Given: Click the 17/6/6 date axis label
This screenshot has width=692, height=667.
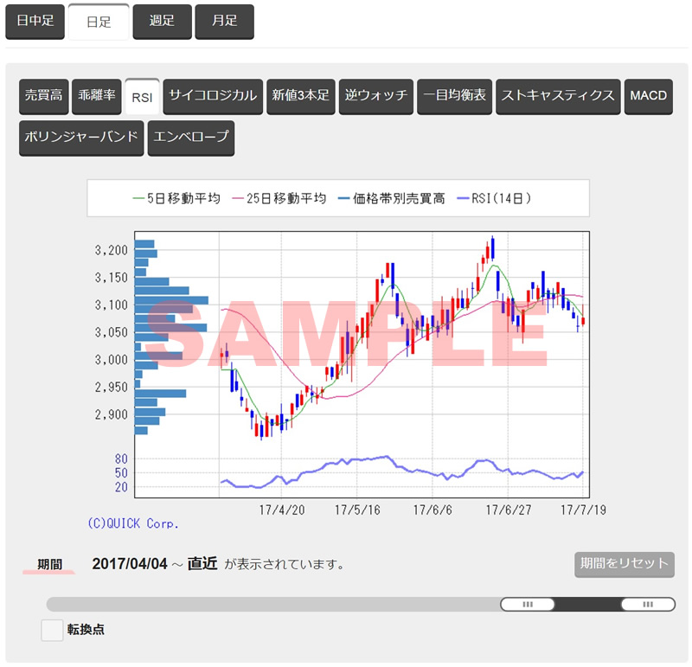Looking at the screenshot, I should [x=432, y=510].
